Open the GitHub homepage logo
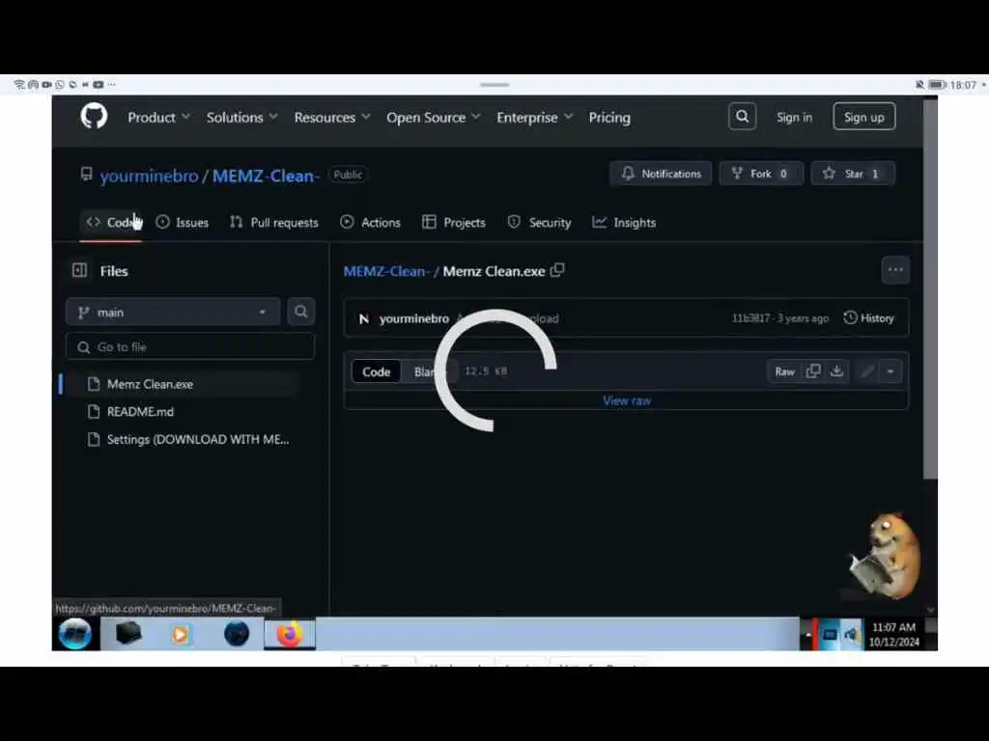The width and height of the screenshot is (989, 741). pyautogui.click(x=94, y=117)
